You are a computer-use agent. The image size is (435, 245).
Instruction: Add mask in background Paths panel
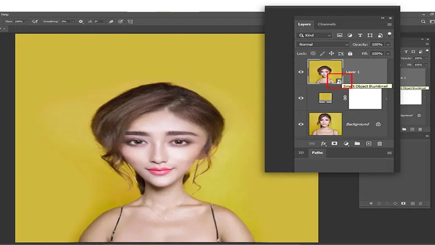[x=404, y=204]
